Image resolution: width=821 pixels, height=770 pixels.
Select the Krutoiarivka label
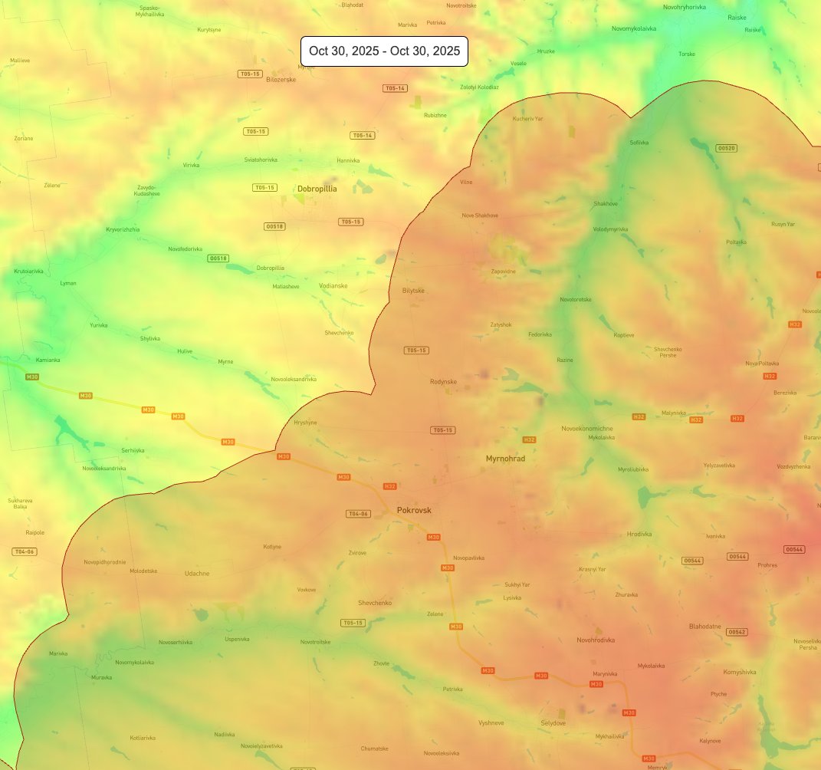28,271
